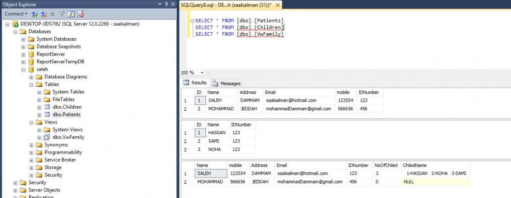Image resolution: width=511 pixels, height=198 pixels.
Task: Click the Stop icon in Object Explorer toolbar
Action: [53, 14]
